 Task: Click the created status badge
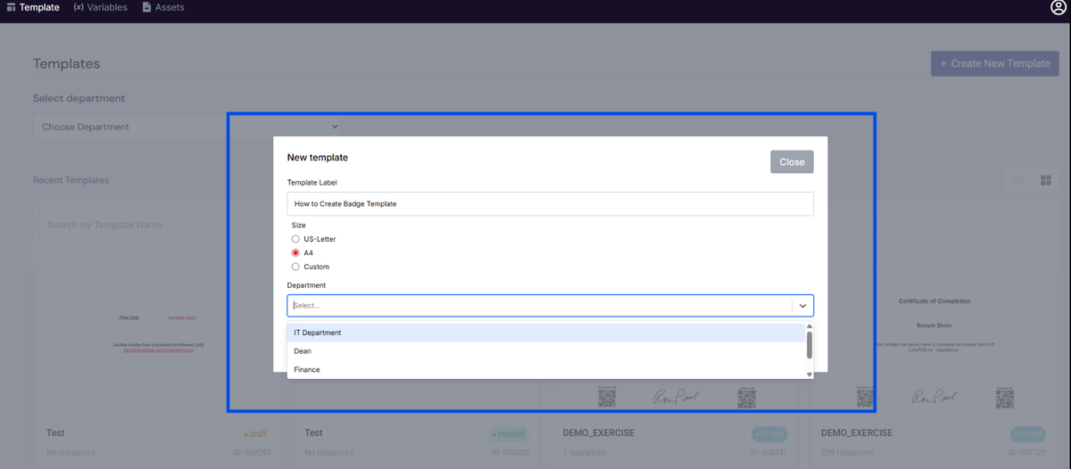tap(508, 434)
